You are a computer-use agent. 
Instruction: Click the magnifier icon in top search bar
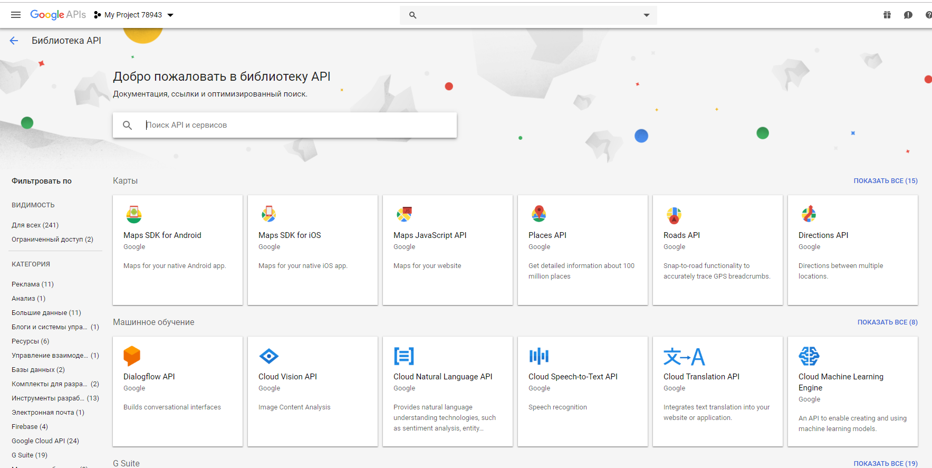(413, 15)
